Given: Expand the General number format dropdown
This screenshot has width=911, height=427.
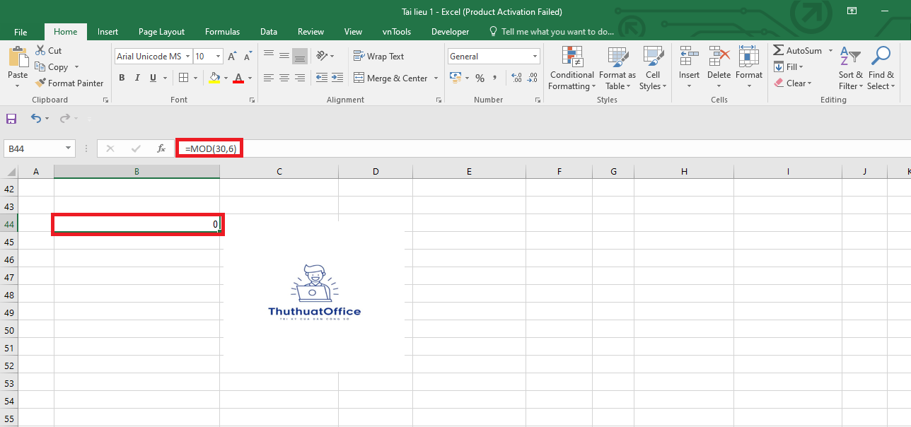Looking at the screenshot, I should (535, 57).
